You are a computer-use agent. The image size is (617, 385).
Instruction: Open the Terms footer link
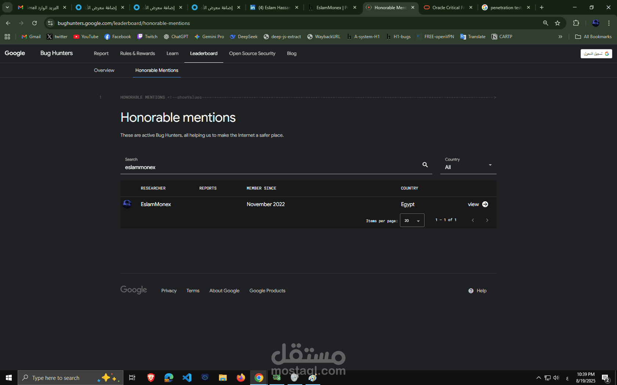193,291
